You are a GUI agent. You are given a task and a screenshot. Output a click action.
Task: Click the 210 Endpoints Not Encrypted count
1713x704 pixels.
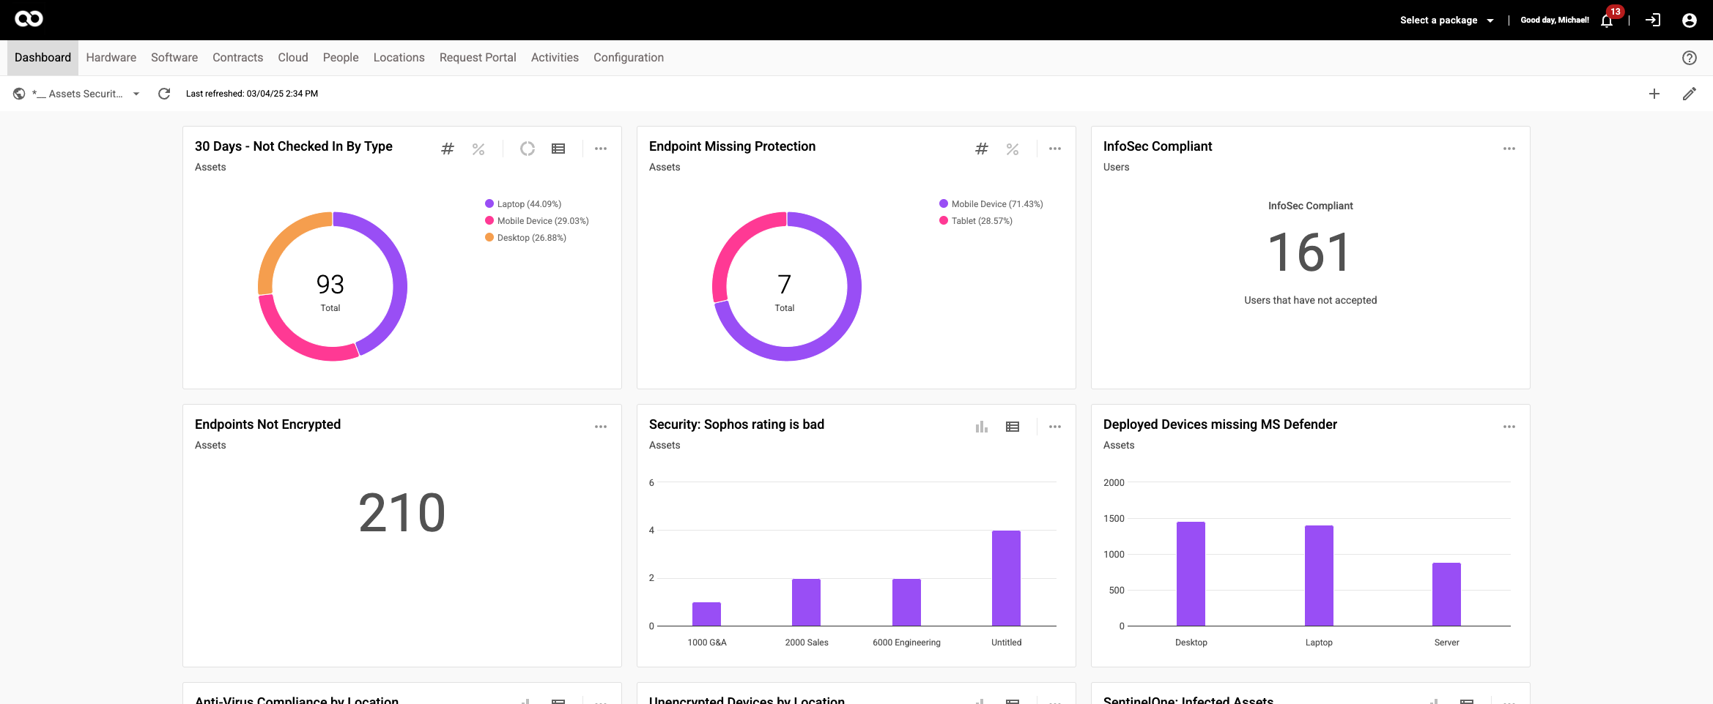[x=402, y=512]
